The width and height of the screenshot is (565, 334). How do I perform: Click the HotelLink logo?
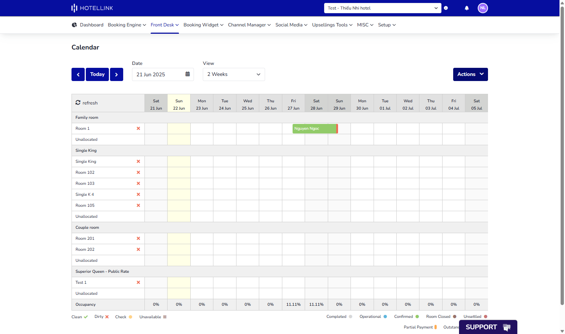click(x=92, y=8)
